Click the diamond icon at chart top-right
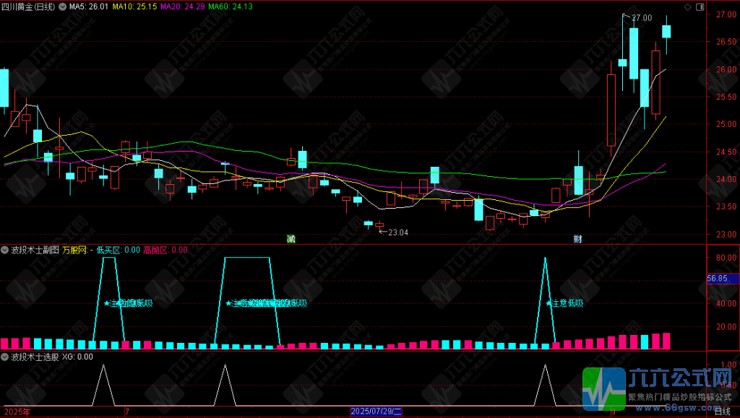The image size is (740, 418). pos(687,6)
